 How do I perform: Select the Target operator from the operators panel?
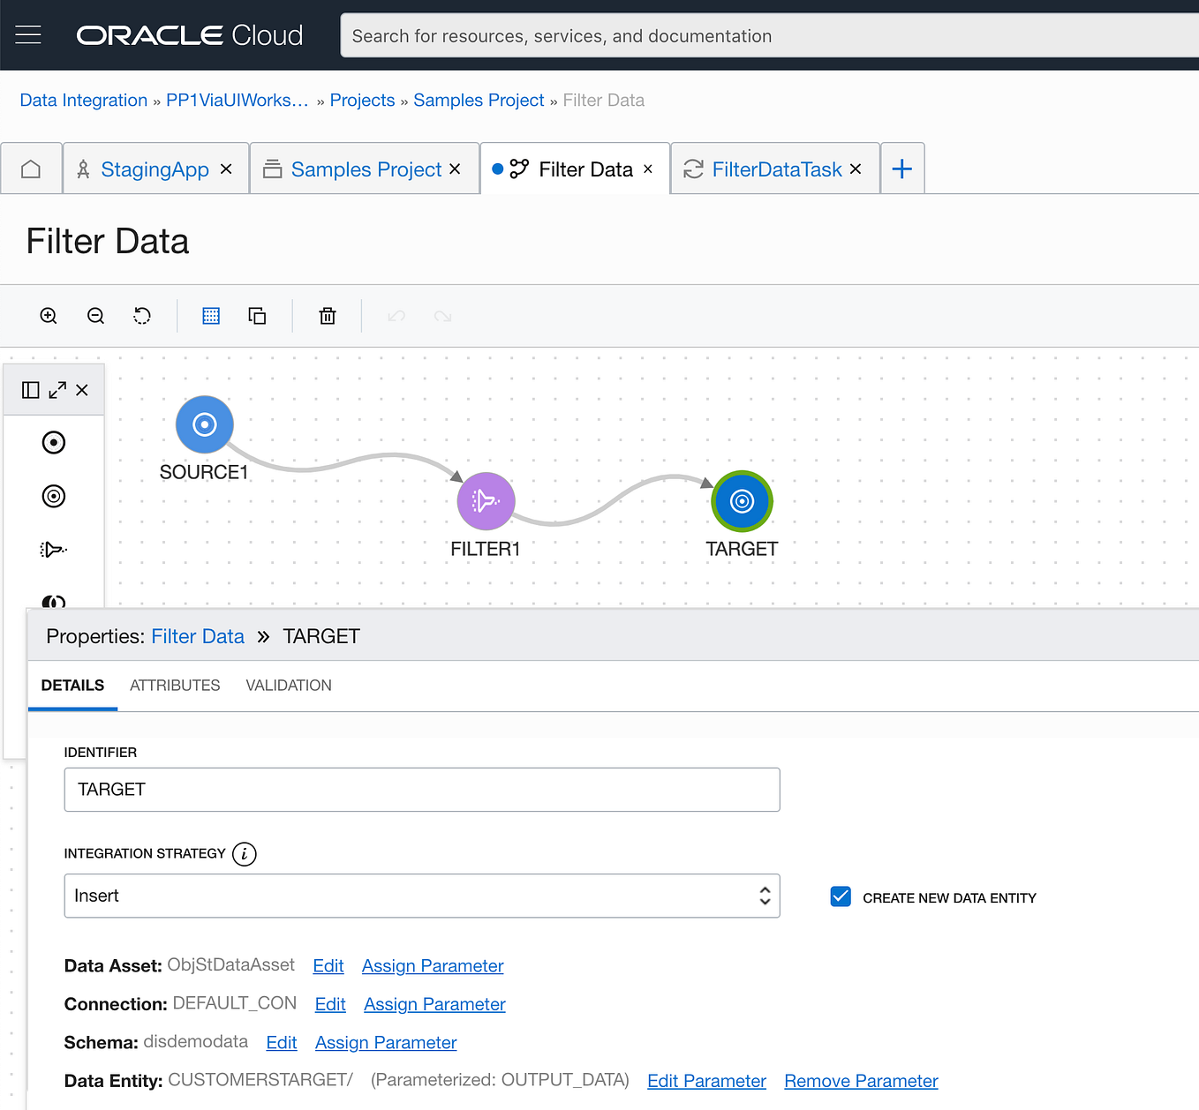(54, 496)
